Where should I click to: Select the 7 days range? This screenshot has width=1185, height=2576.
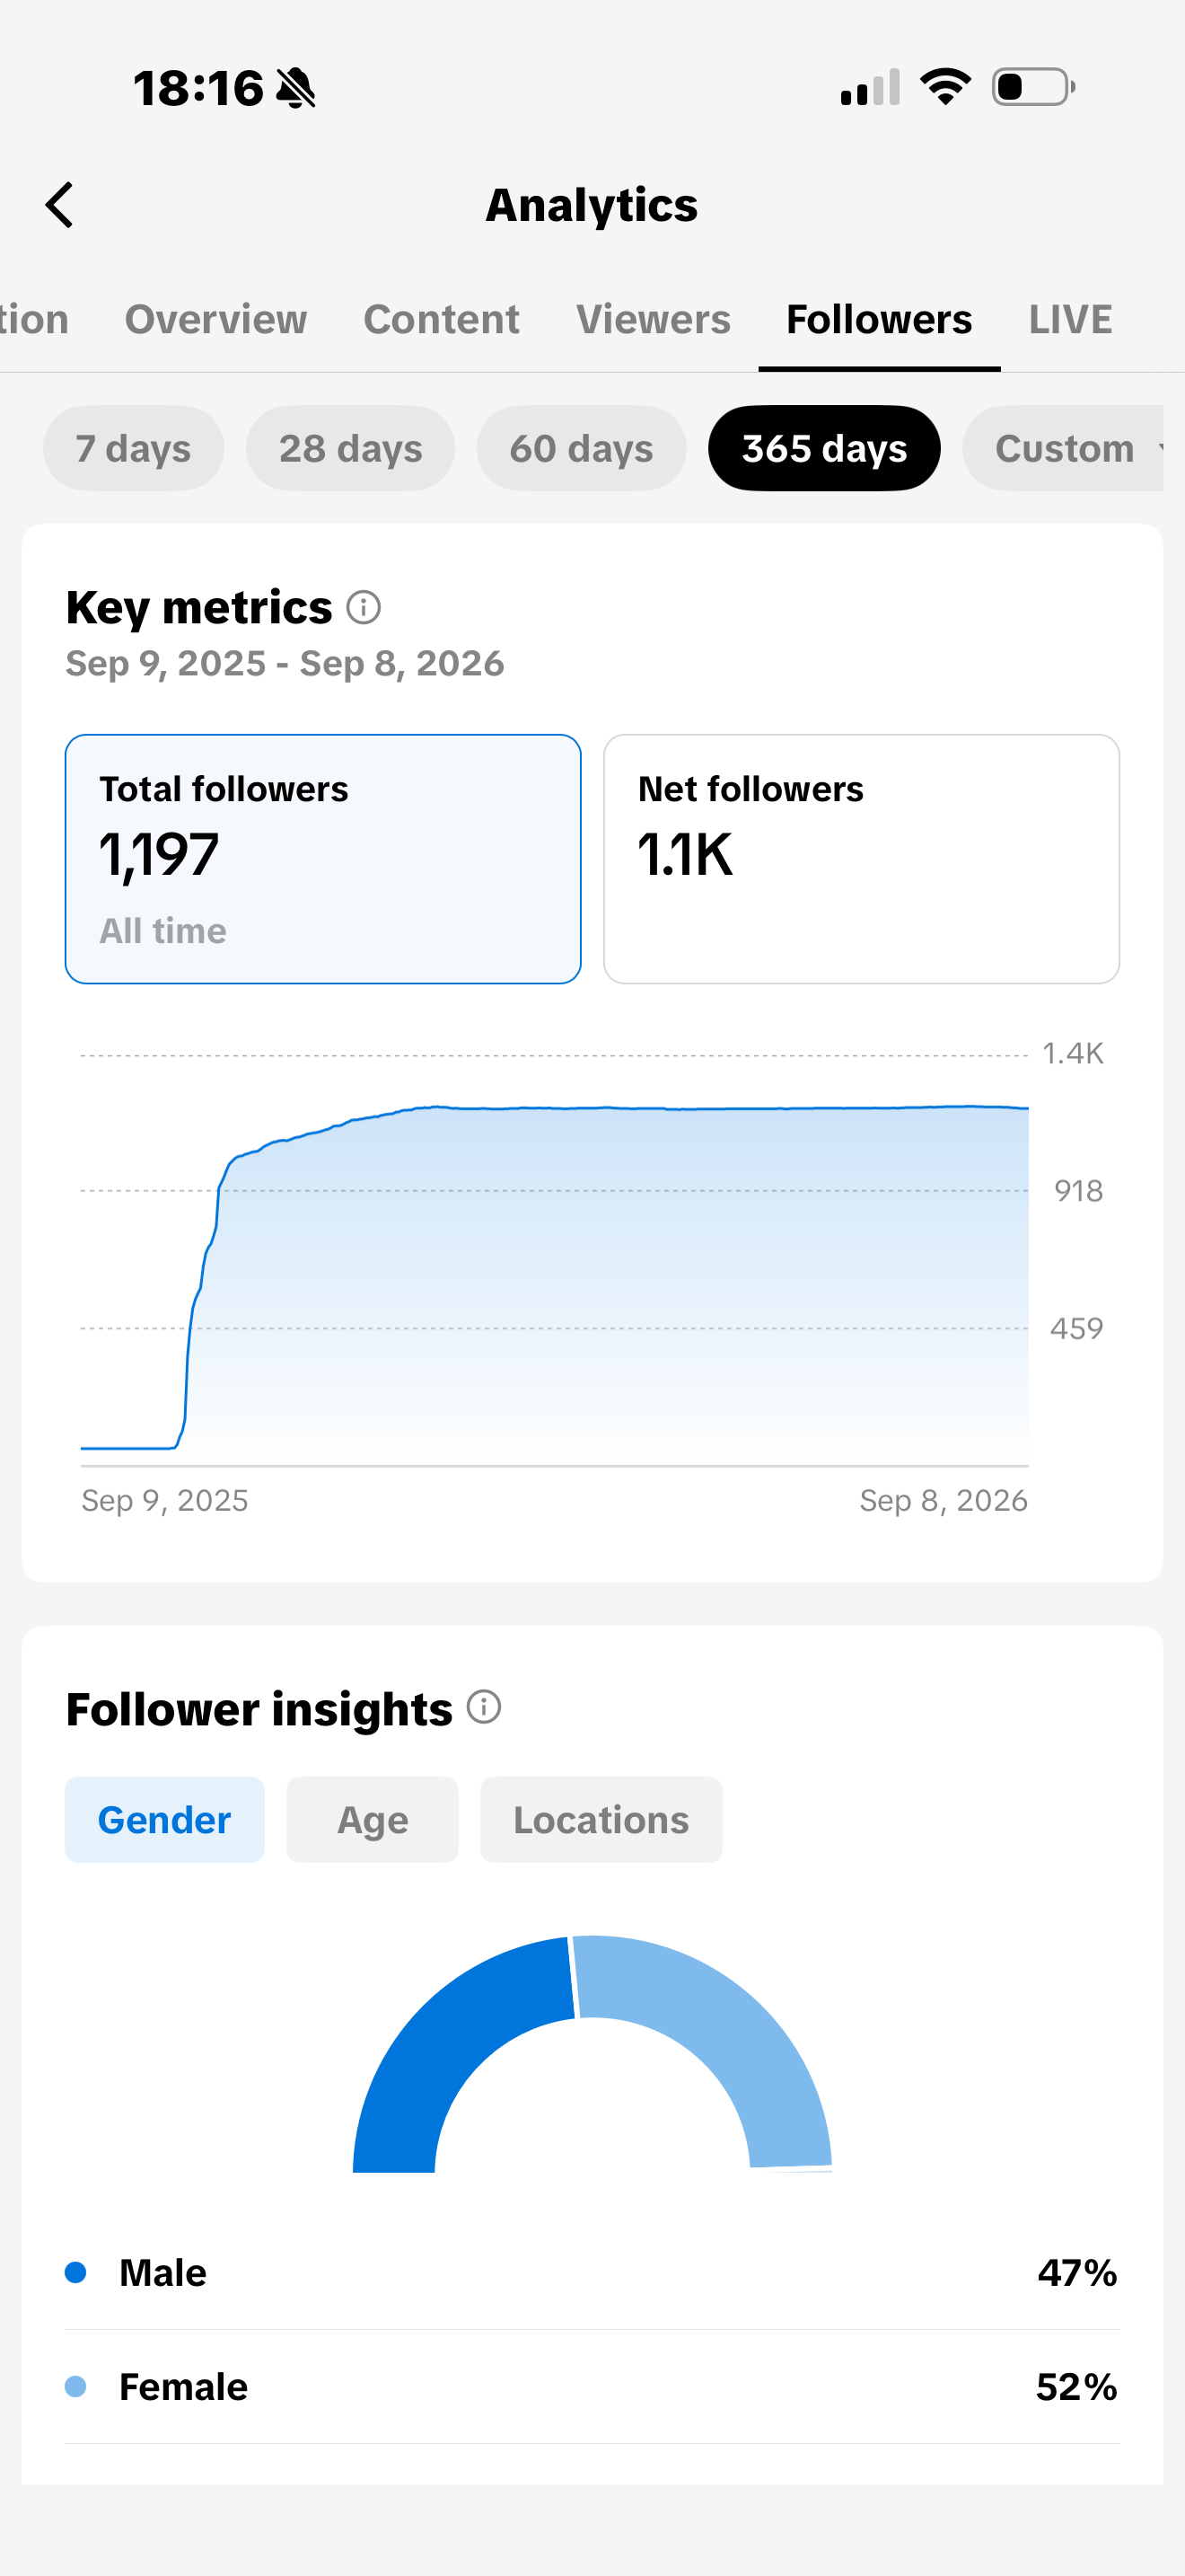coord(133,448)
